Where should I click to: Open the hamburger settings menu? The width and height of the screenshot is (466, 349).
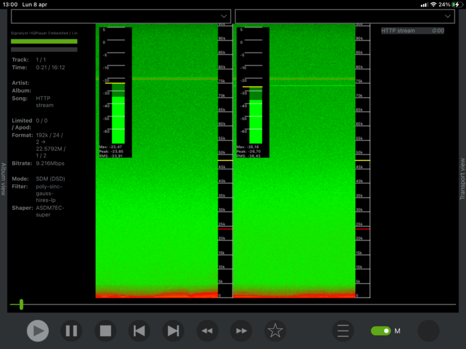[x=343, y=331]
